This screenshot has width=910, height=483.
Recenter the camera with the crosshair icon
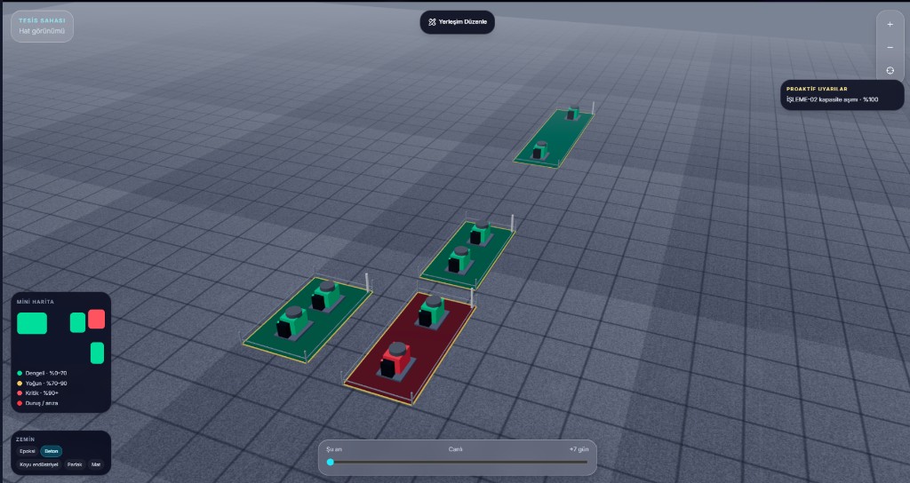tap(890, 70)
